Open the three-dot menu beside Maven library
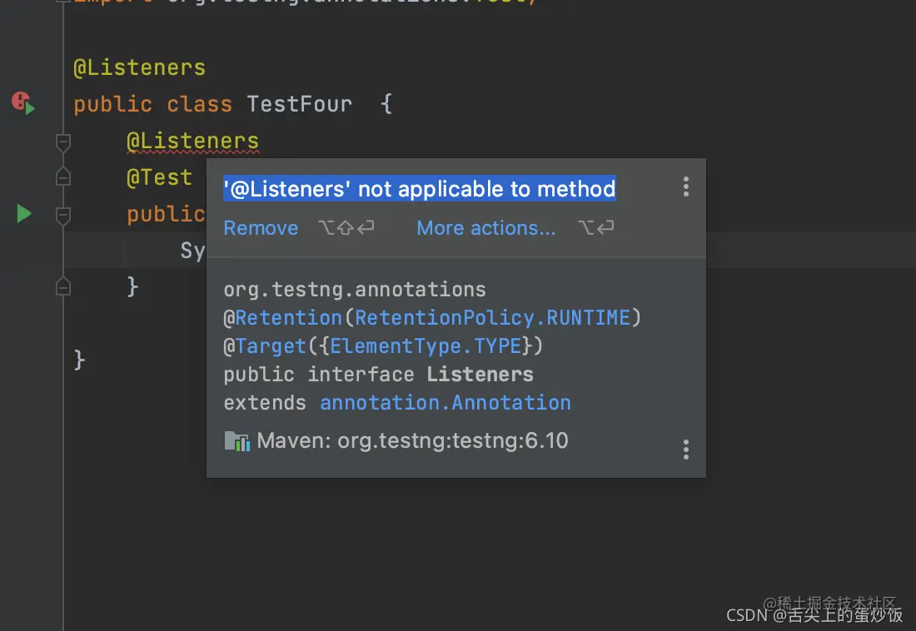 (x=686, y=450)
